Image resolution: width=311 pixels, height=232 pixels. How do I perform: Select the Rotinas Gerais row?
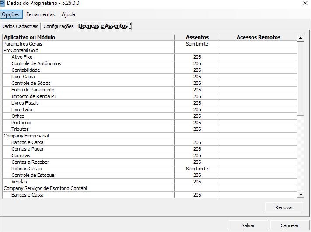coord(150,169)
